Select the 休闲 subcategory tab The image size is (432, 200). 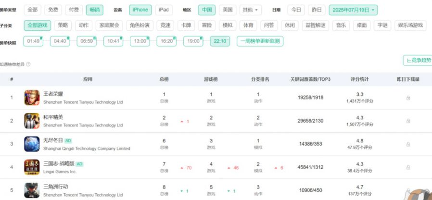(x=290, y=25)
